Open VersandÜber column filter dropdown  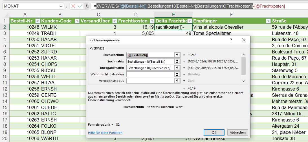point(115,21)
